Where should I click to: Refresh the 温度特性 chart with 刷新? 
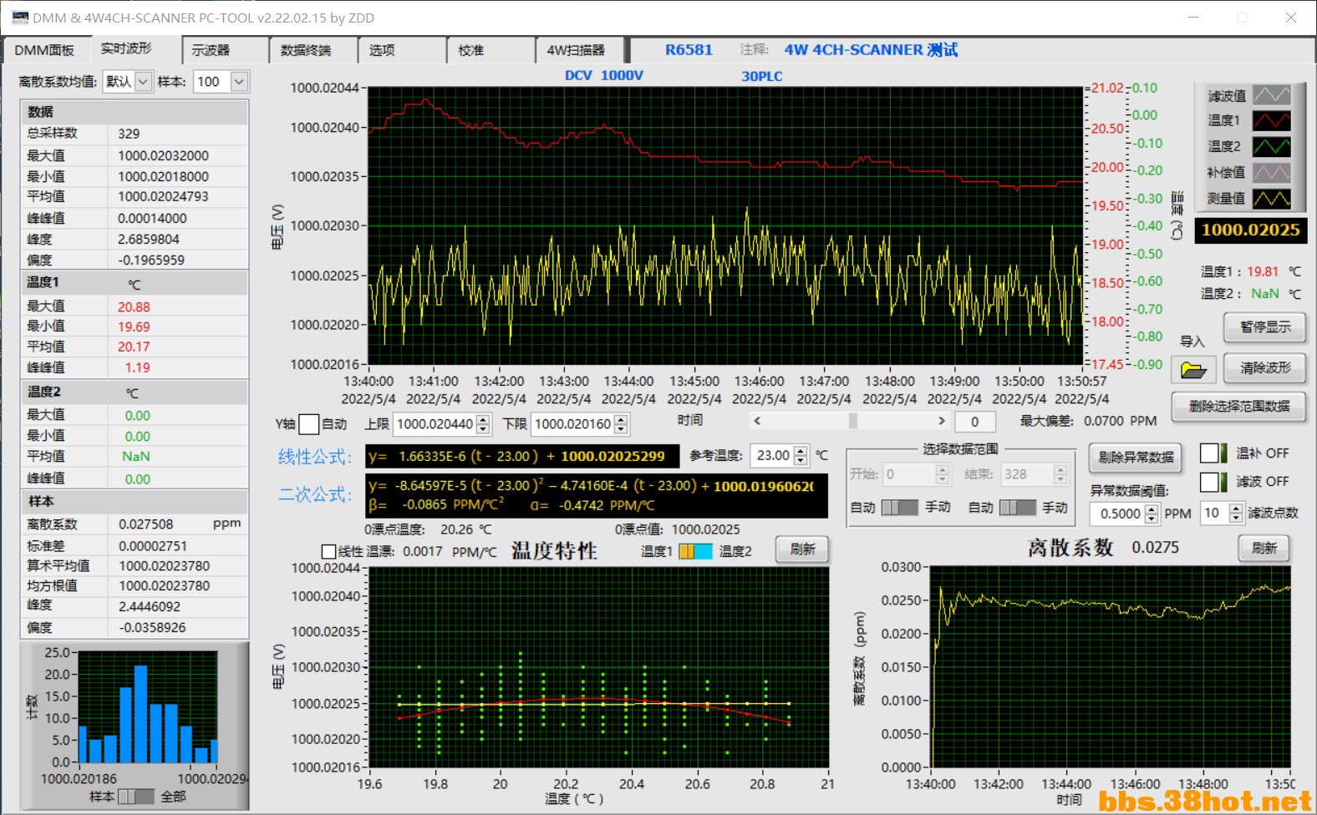click(802, 549)
